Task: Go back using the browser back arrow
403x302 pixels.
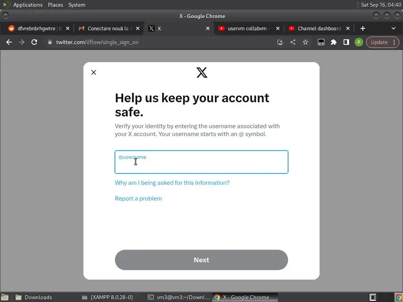Action: coord(9,42)
